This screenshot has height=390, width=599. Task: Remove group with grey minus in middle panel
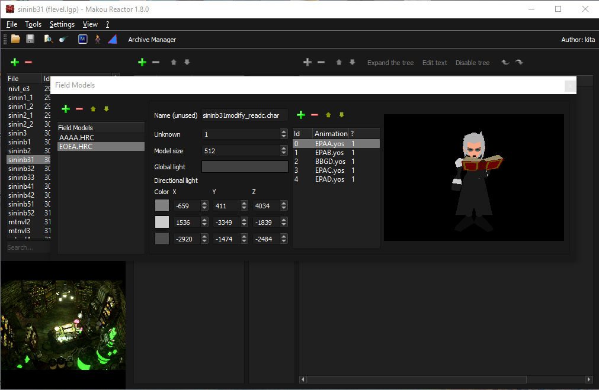pos(156,62)
